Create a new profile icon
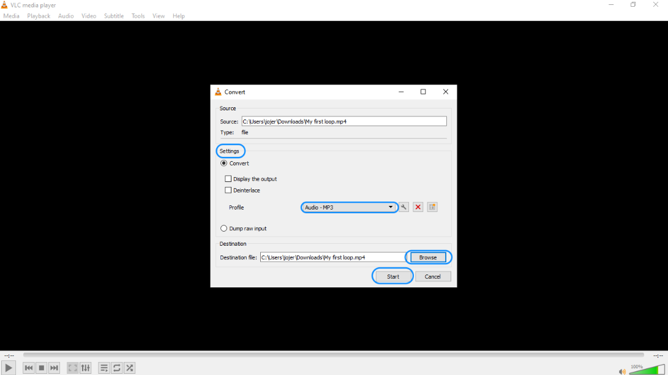The width and height of the screenshot is (668, 375). pyautogui.click(x=432, y=207)
